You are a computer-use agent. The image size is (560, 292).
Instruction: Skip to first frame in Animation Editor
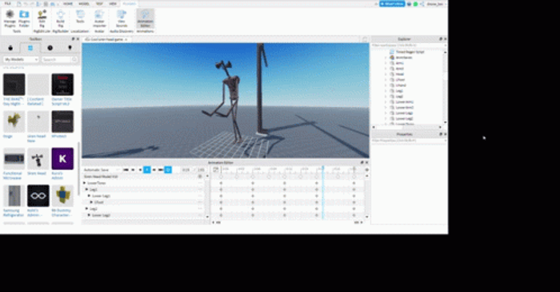[x=126, y=169]
